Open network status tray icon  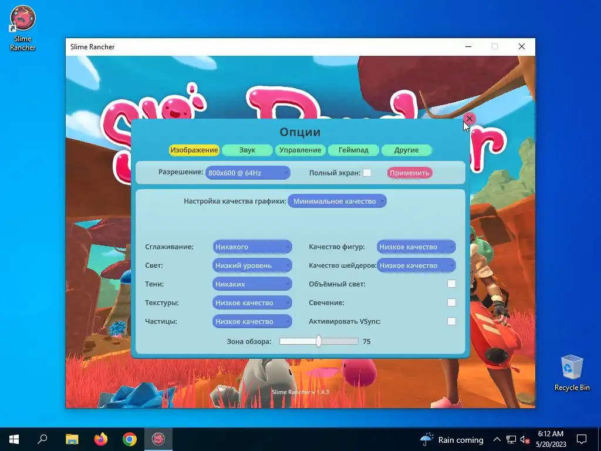511,439
